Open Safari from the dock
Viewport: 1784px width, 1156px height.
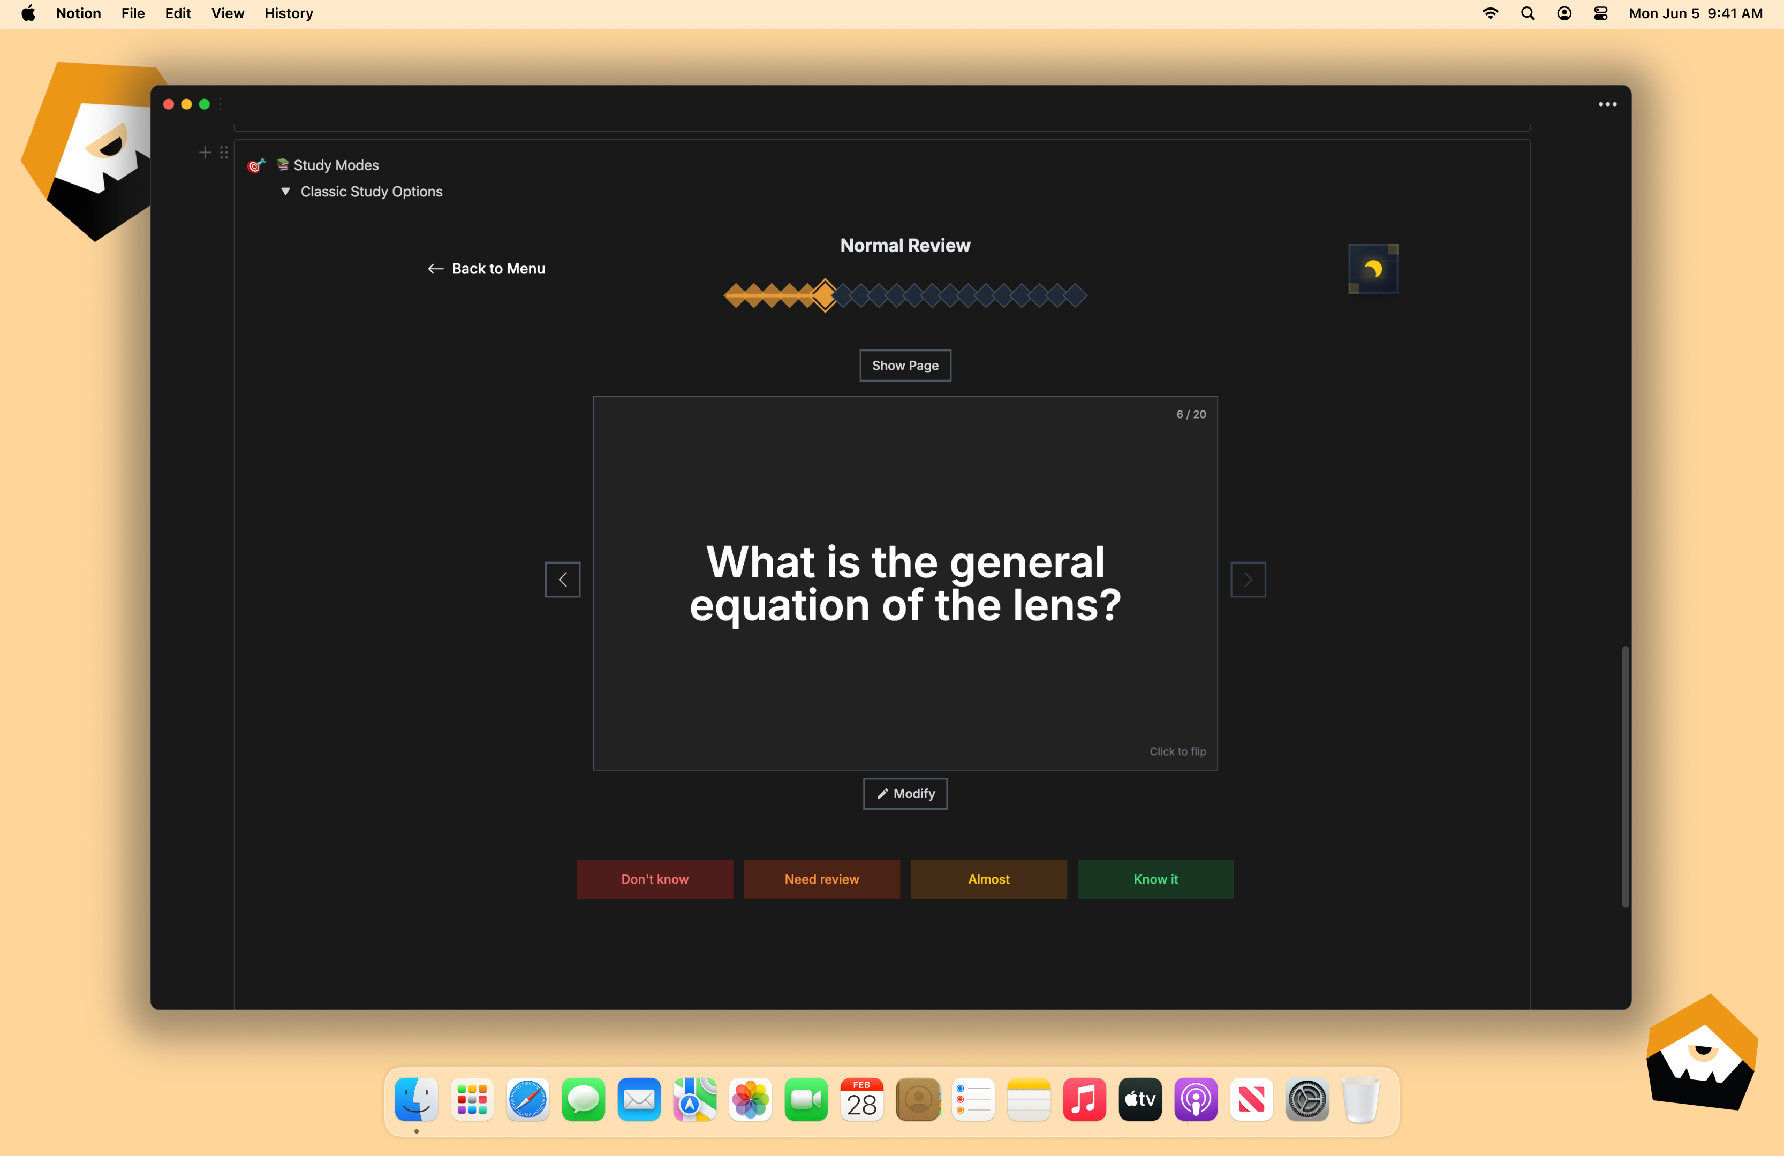[527, 1099]
